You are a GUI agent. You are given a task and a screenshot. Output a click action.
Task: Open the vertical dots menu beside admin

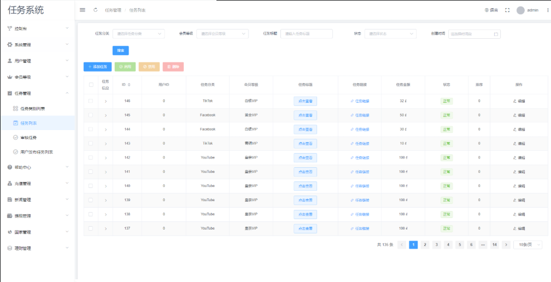(x=548, y=10)
